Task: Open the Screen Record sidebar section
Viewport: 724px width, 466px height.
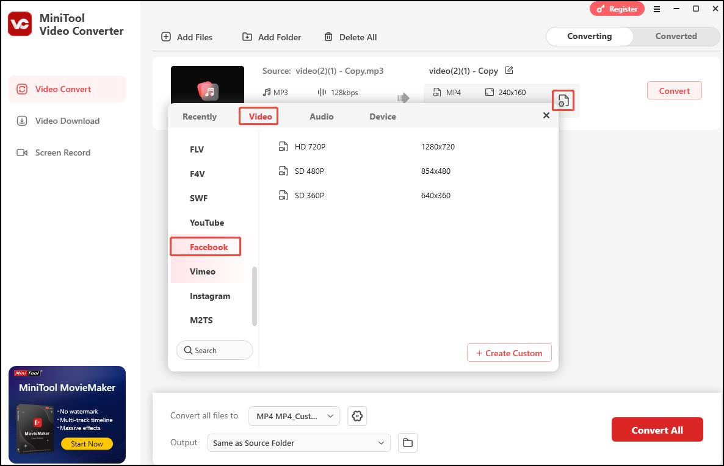Action: [x=67, y=152]
